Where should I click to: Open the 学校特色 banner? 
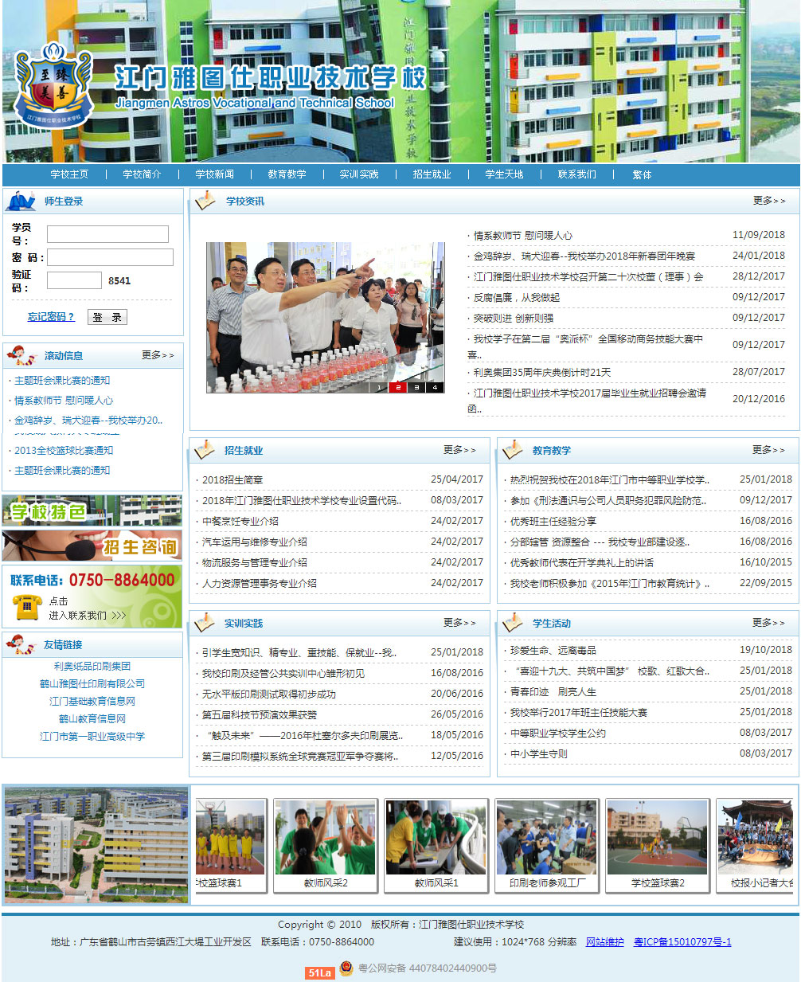click(x=92, y=511)
